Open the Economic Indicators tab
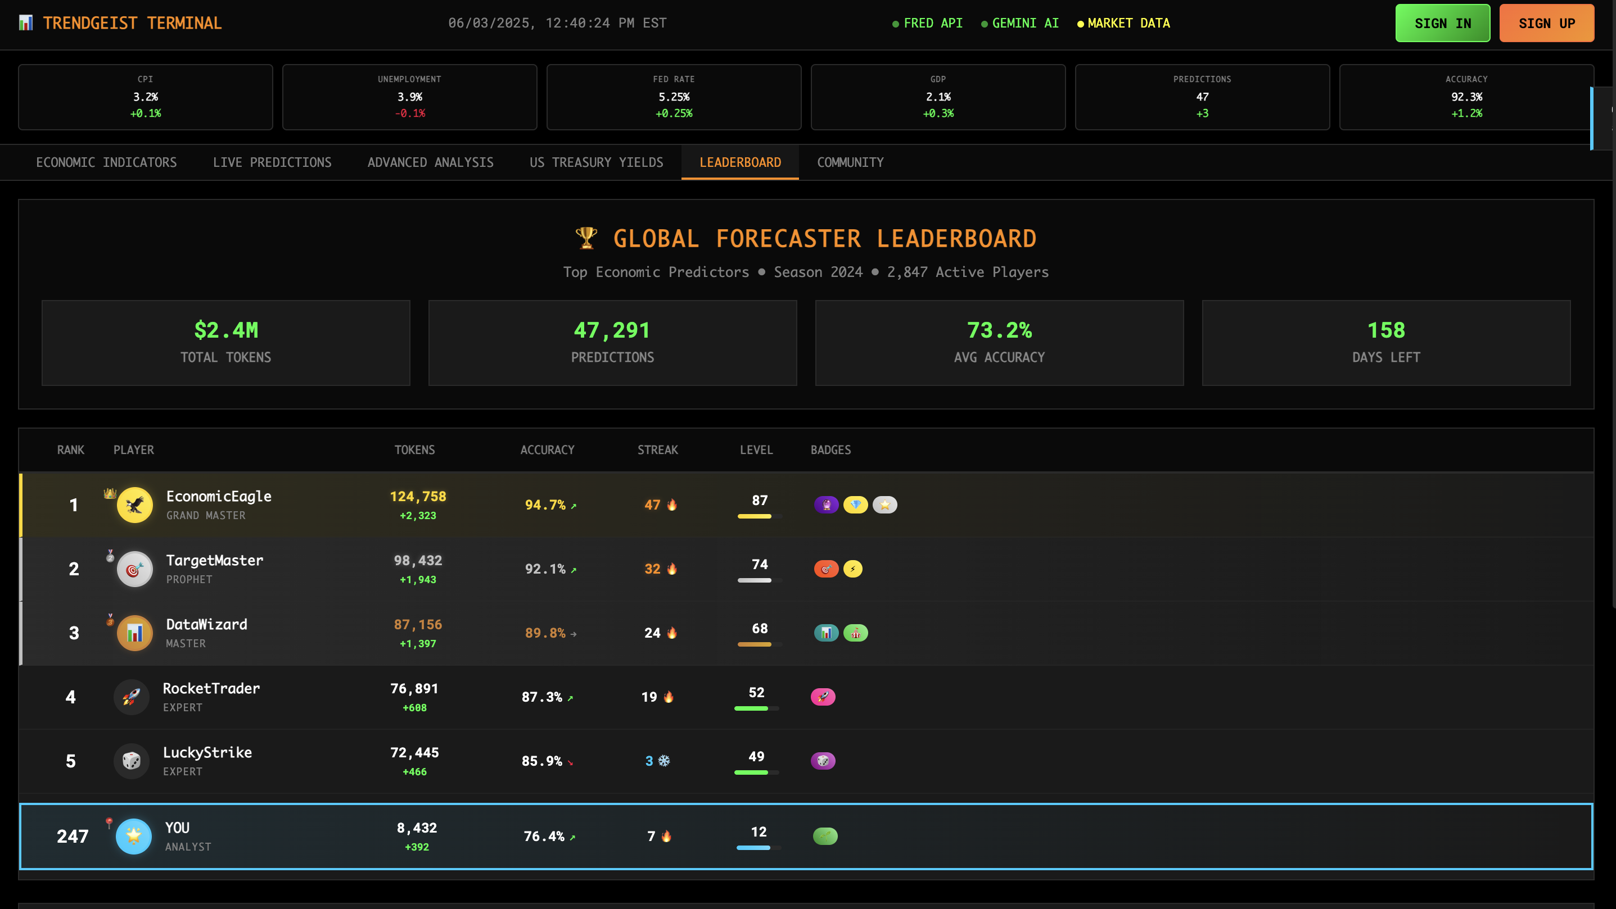The image size is (1616, 909). [x=107, y=162]
